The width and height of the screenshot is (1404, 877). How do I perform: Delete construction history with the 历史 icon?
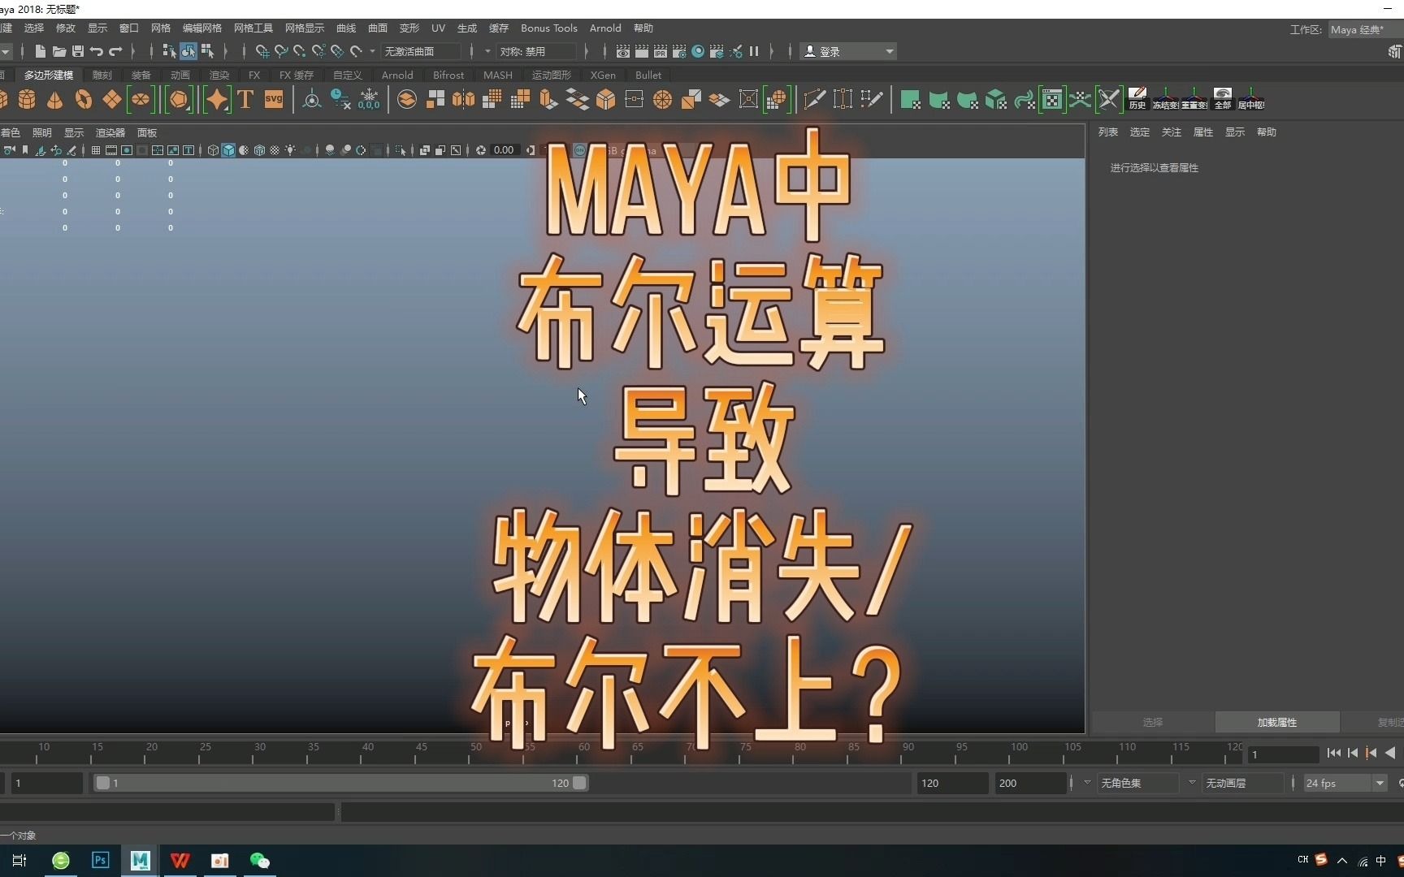tap(1137, 99)
